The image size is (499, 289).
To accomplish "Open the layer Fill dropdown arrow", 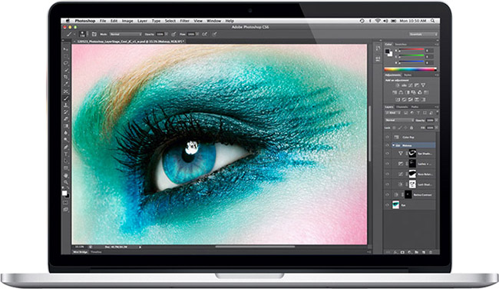I will point(437,128).
